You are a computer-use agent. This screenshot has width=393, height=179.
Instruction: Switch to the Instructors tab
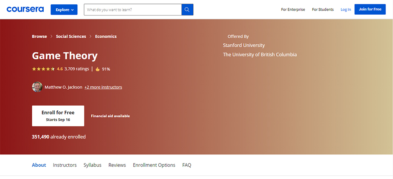pos(65,165)
